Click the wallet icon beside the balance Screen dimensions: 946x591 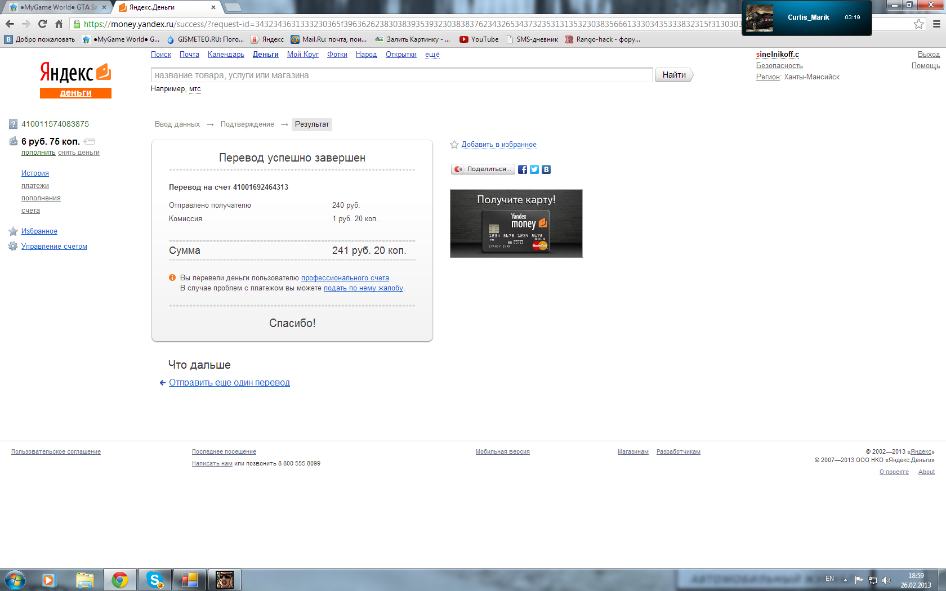coord(14,141)
